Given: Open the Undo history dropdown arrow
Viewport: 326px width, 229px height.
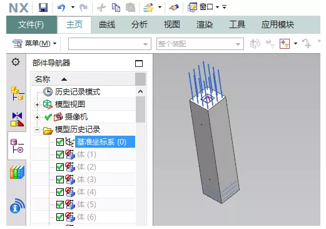Looking at the screenshot, I should click(x=73, y=8).
